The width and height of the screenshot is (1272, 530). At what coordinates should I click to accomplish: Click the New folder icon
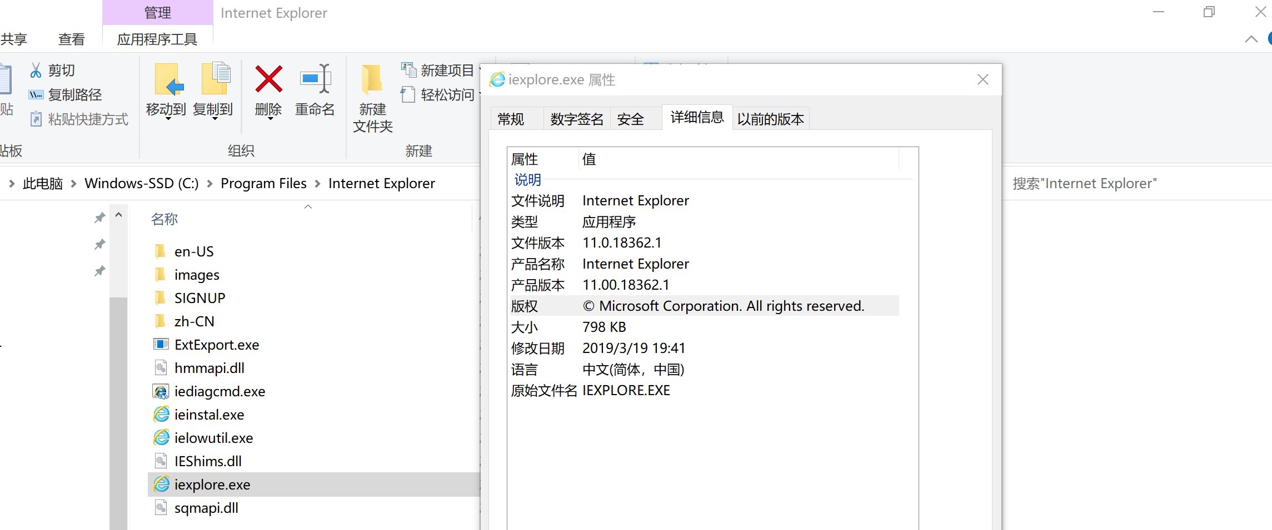pos(372,79)
